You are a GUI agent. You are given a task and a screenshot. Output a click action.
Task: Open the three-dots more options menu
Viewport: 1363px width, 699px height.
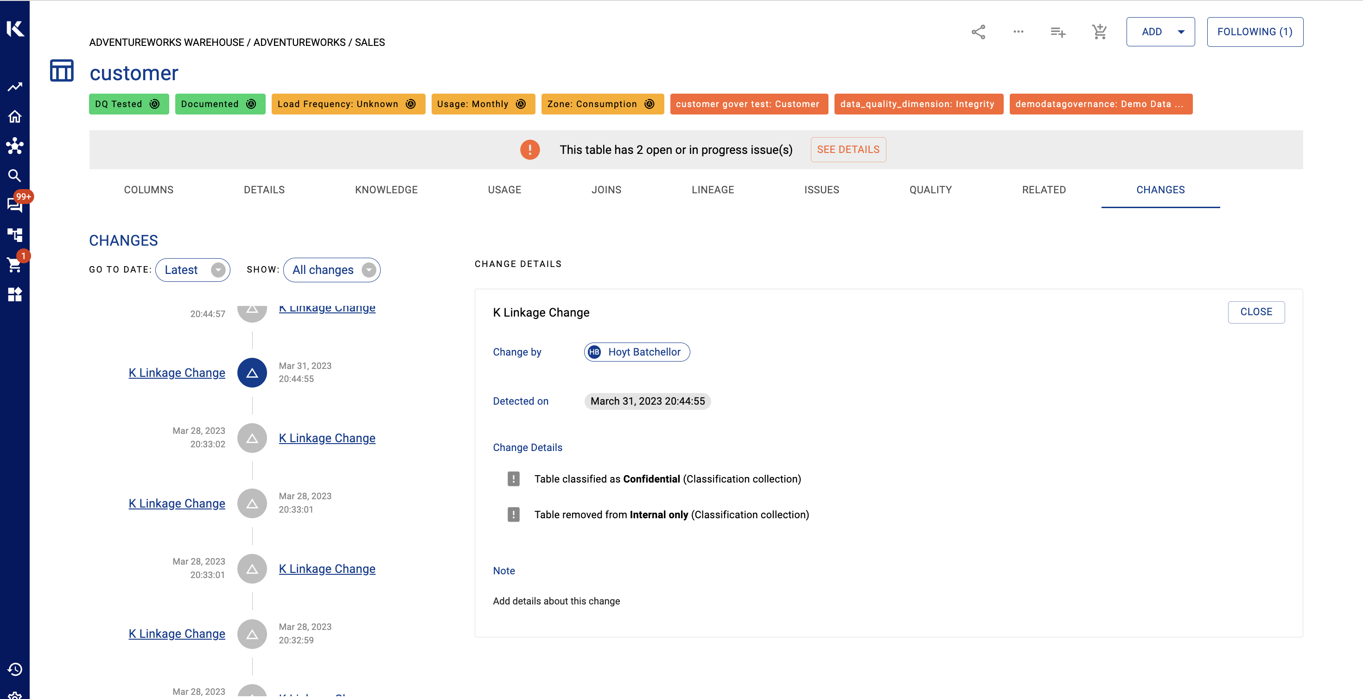click(x=1018, y=32)
